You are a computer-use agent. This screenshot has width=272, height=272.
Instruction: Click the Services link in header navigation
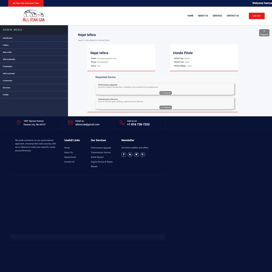click(x=217, y=16)
